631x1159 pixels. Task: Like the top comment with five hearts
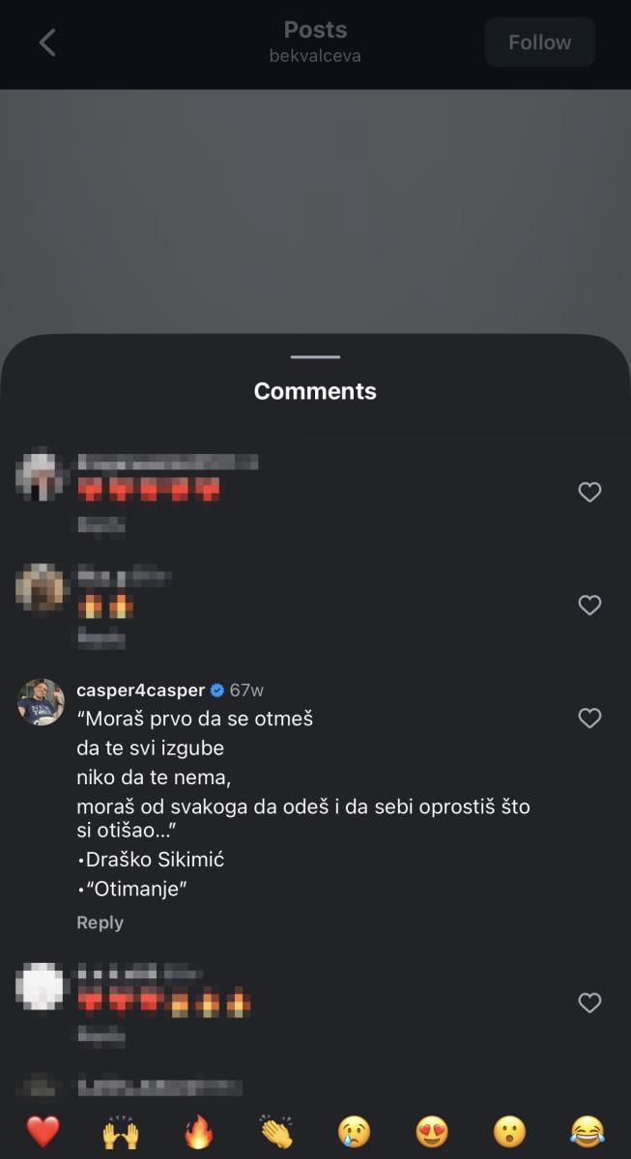coord(589,493)
